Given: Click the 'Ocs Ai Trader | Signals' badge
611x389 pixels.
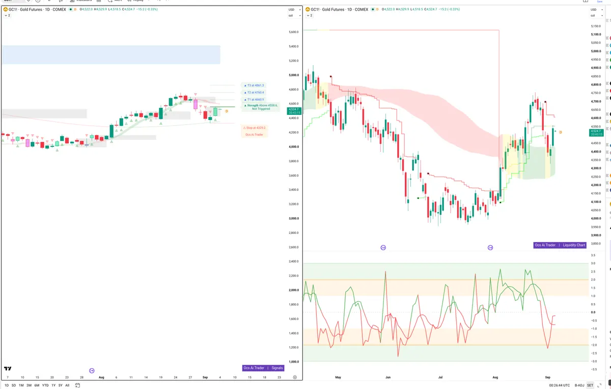Looking at the screenshot, I should click(x=263, y=368).
